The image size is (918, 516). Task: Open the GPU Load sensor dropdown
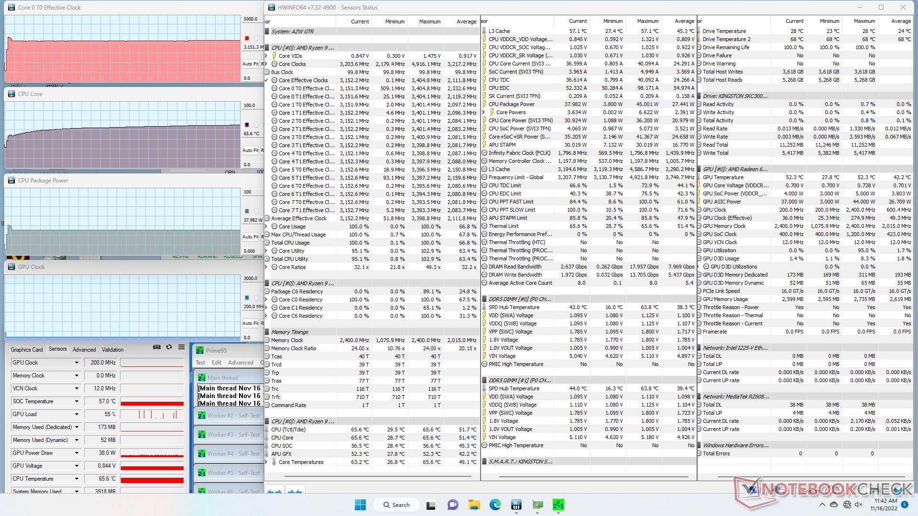click(76, 414)
